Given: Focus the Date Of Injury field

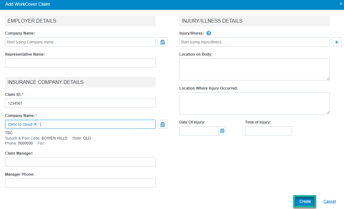Looking at the screenshot, I should 199,131.
